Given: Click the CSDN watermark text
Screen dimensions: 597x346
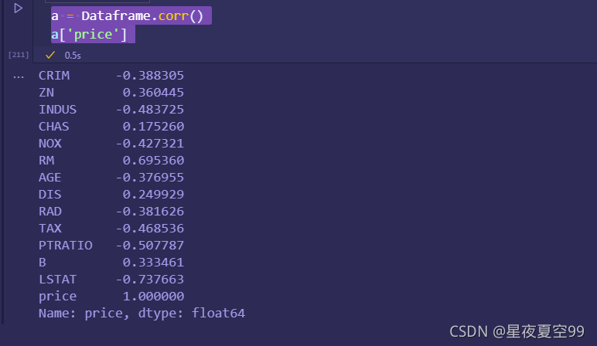Looking at the screenshot, I should [x=517, y=331].
